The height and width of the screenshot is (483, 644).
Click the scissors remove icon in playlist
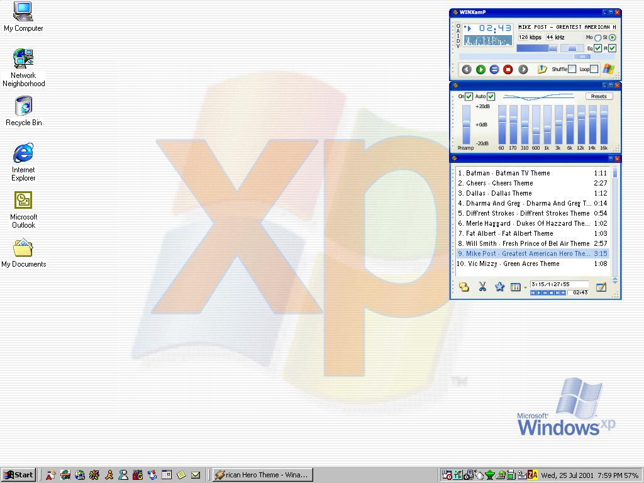click(482, 287)
